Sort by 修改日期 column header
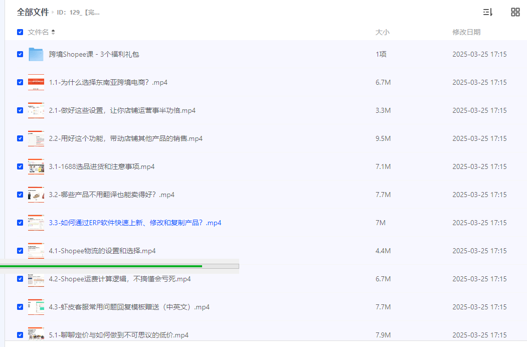527x347 pixels. coord(466,32)
